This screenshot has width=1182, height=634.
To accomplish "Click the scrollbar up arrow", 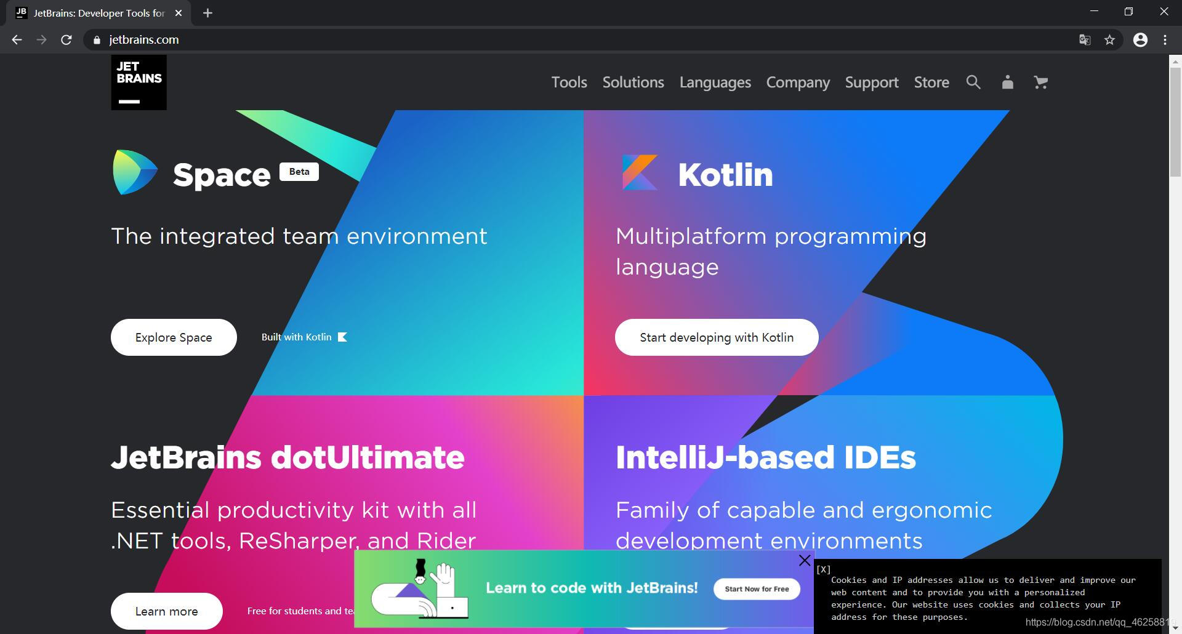I will point(1175,61).
